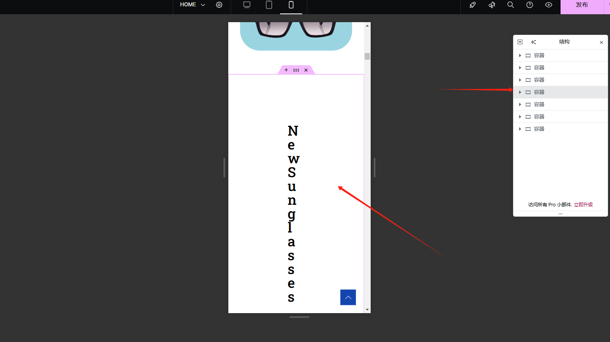Image resolution: width=610 pixels, height=342 pixels.
Task: Toggle collapse-all icon in structure panel header
Action: pyautogui.click(x=520, y=42)
